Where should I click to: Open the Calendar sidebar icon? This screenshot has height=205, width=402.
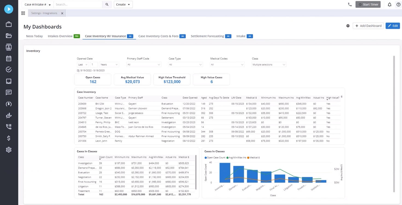coord(9,58)
